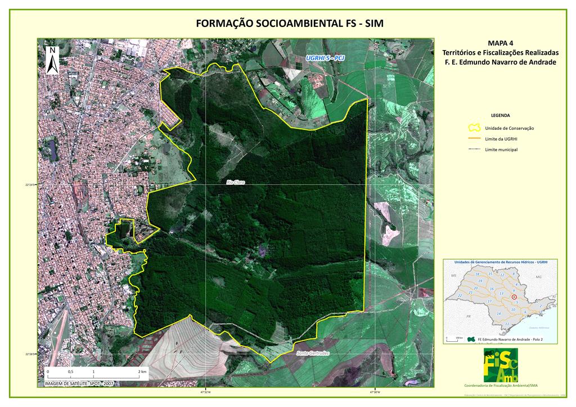This screenshot has height=407, width=576.
Task: Click the Imagem de Satélite SPOT 2007 caption
Action: tap(78, 383)
